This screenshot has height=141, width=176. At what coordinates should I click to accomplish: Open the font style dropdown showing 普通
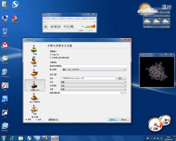click(93, 82)
